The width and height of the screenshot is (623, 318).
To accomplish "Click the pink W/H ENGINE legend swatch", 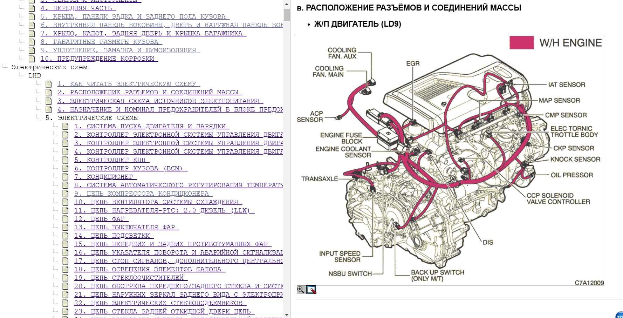I will [x=521, y=42].
